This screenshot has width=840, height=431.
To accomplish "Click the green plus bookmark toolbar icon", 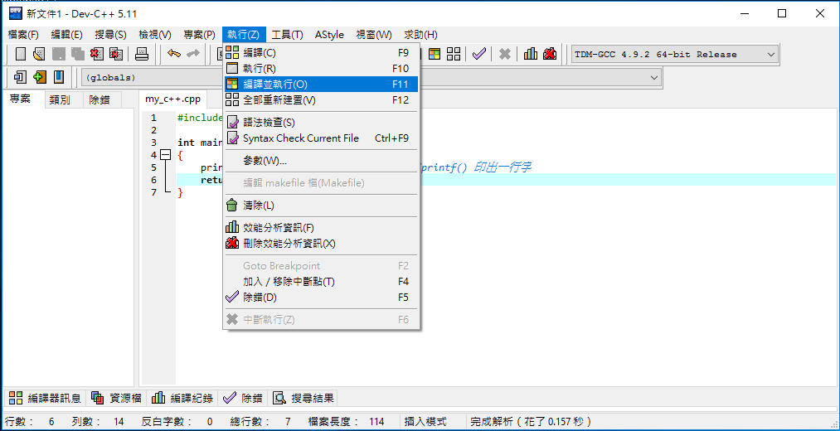I will pyautogui.click(x=40, y=77).
